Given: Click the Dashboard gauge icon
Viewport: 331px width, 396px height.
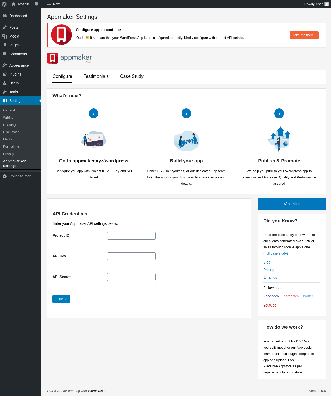Looking at the screenshot, I should 5,16.
